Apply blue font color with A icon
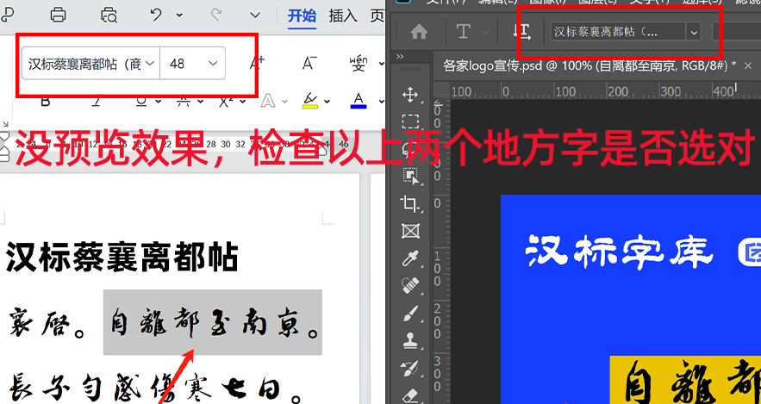 (x=359, y=101)
